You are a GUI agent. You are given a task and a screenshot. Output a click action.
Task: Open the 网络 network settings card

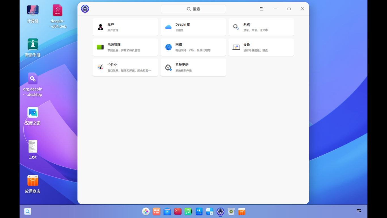tap(193, 47)
